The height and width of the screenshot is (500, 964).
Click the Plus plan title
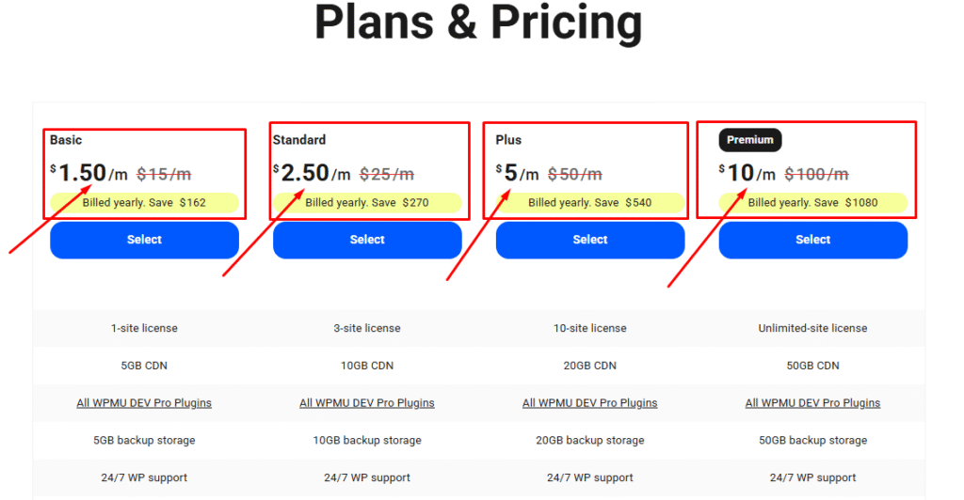(x=508, y=140)
